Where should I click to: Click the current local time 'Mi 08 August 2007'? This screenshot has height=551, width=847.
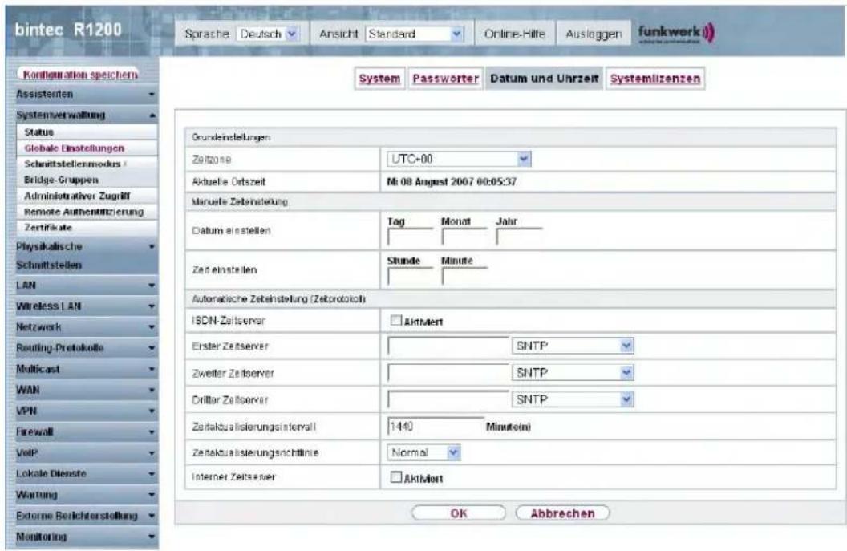point(452,182)
